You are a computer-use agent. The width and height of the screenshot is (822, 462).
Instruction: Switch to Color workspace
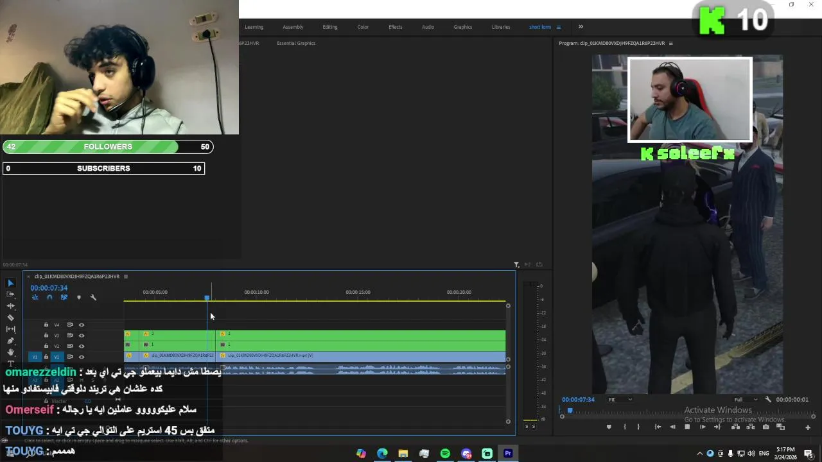point(363,27)
